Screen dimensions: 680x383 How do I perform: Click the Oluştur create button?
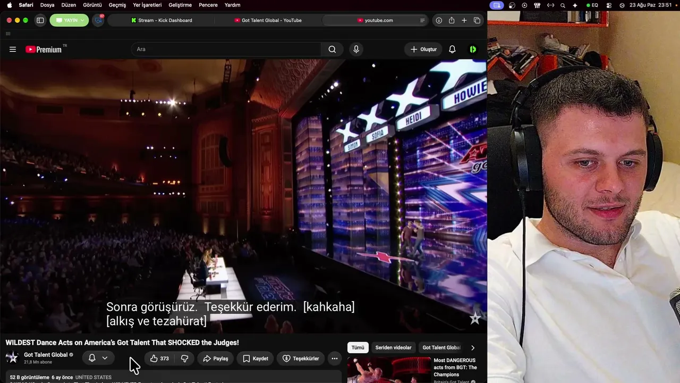point(423,49)
